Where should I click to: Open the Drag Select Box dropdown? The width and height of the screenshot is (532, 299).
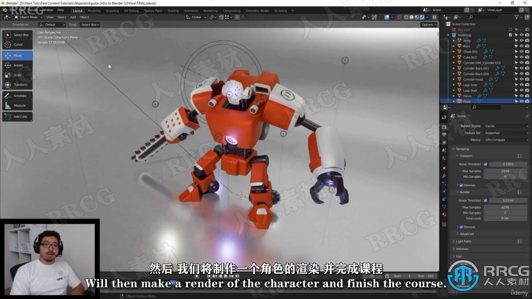90,25
